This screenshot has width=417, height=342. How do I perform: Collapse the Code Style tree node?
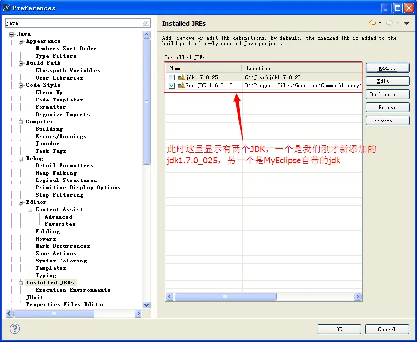click(x=21, y=85)
